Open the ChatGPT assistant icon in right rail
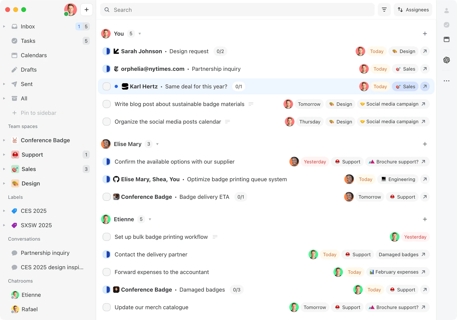 click(446, 60)
